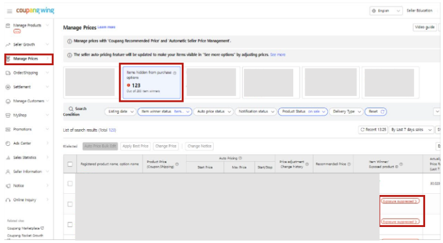Click the Order/Shipping truck icon
443x243 pixels.
(8, 73)
